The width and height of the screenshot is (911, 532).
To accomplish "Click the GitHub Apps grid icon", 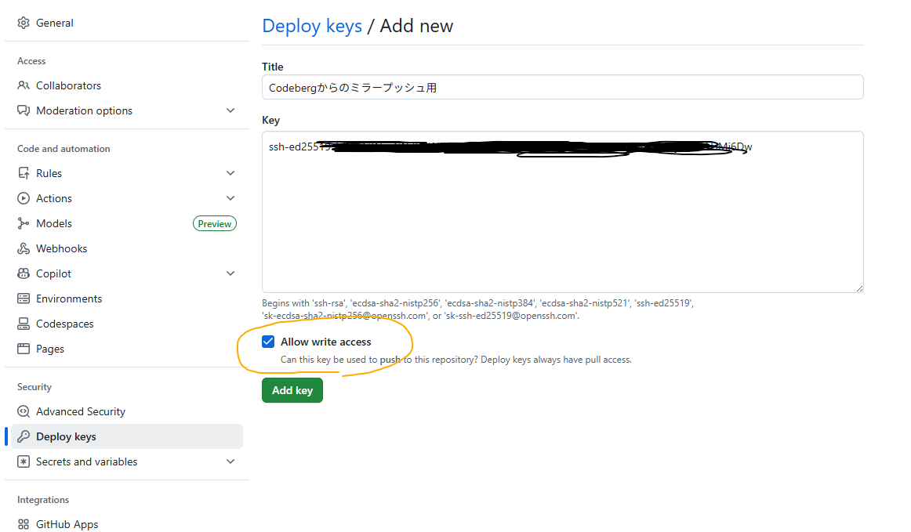I will coord(24,524).
